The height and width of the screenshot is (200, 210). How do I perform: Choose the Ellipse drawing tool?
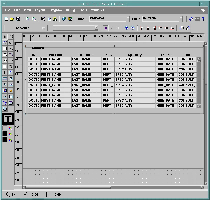point(5,55)
